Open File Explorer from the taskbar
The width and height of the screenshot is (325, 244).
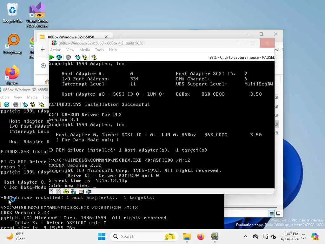(x=187, y=236)
